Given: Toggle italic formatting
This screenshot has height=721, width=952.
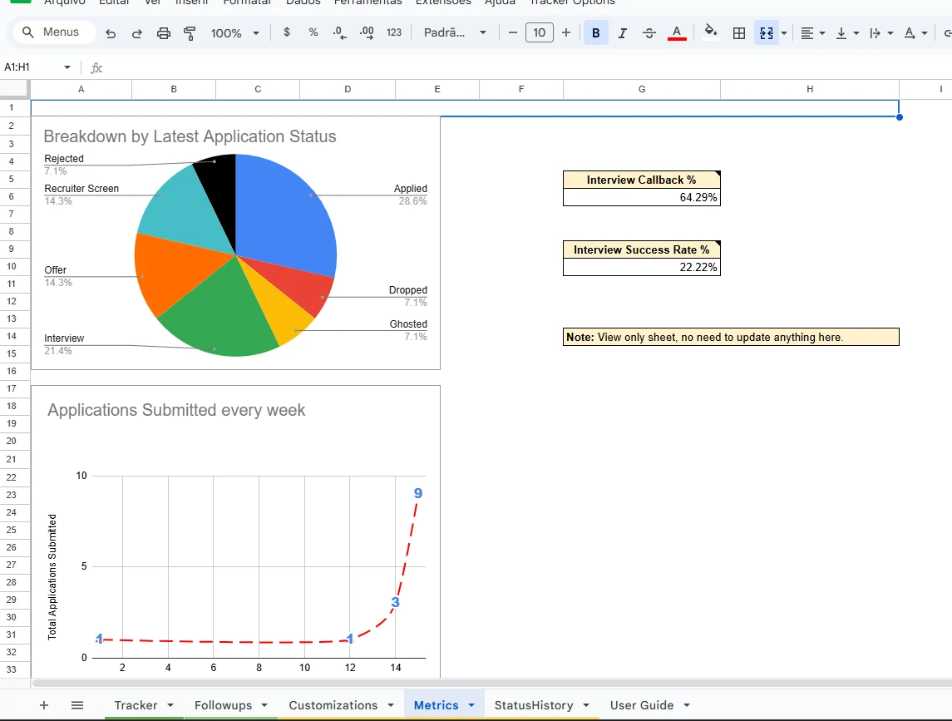Looking at the screenshot, I should [622, 33].
